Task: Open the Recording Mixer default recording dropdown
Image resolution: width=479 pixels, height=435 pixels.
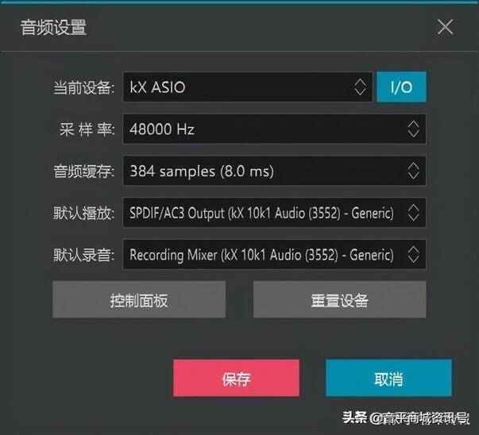Action: [274, 254]
